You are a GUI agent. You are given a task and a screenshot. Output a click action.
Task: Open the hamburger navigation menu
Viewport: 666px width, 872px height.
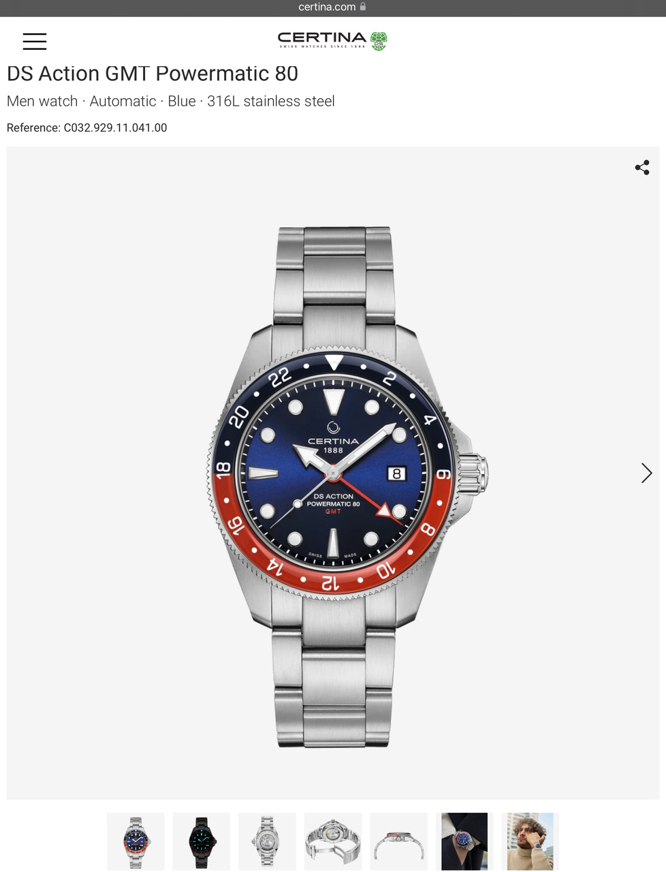point(35,42)
